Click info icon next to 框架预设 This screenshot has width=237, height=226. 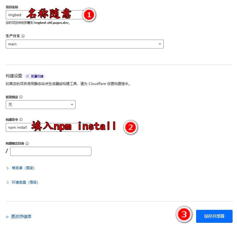tap(21, 97)
